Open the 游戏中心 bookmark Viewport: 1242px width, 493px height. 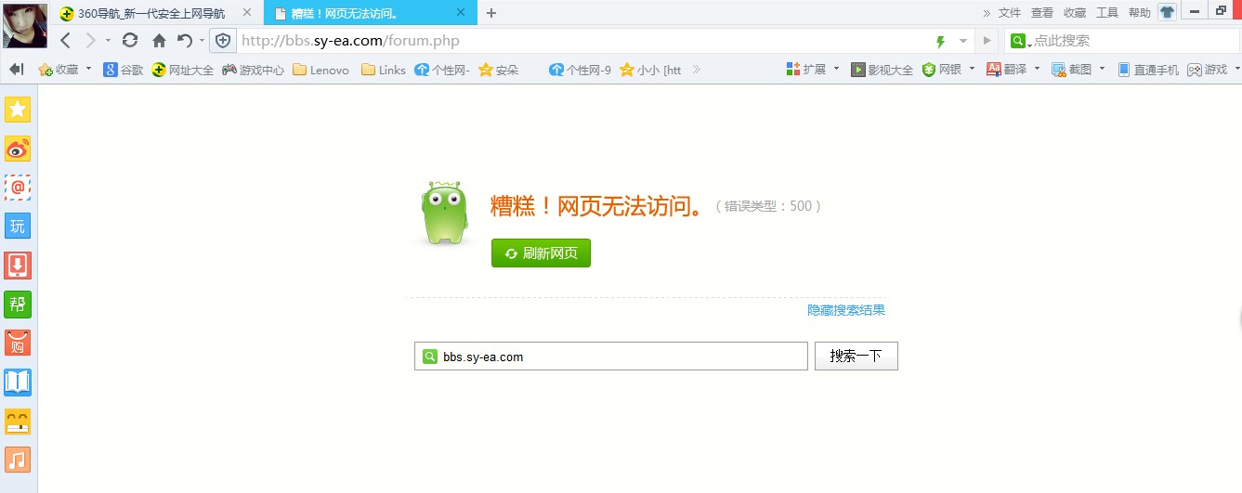pos(253,70)
